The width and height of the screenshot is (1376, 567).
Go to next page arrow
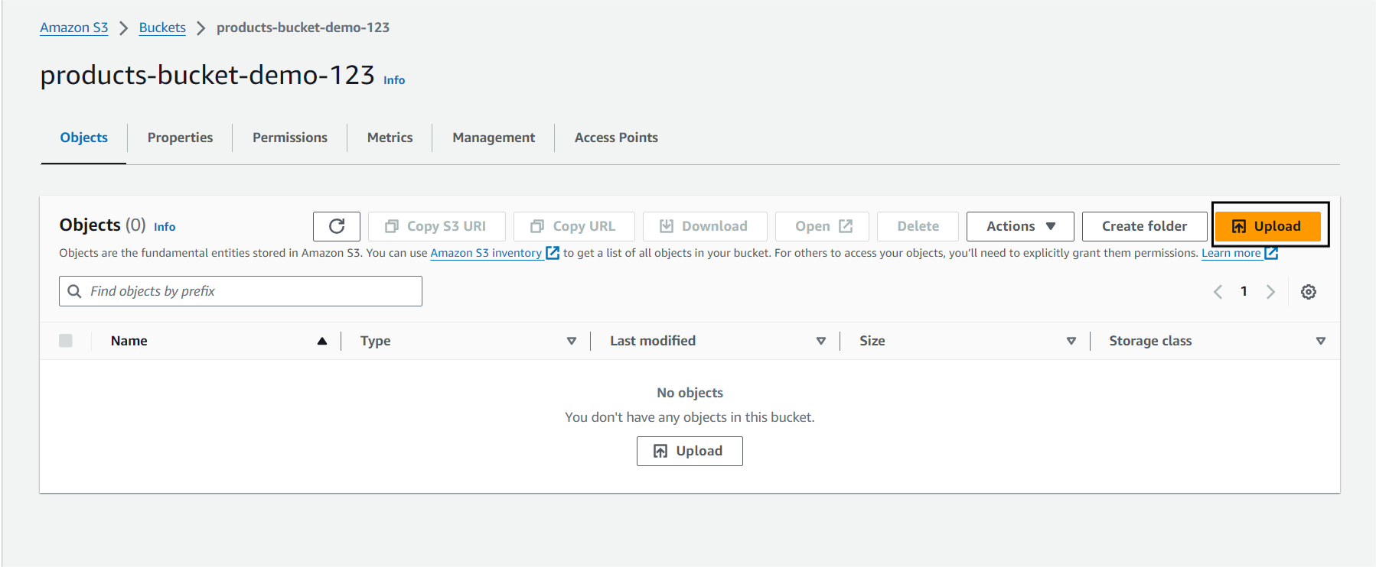[1270, 292]
